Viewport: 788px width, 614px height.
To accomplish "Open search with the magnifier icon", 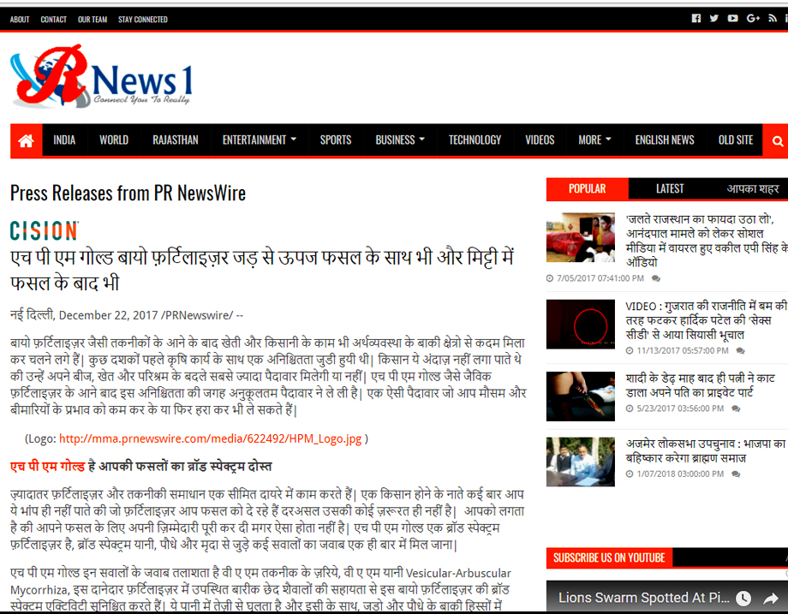I will click(x=777, y=140).
